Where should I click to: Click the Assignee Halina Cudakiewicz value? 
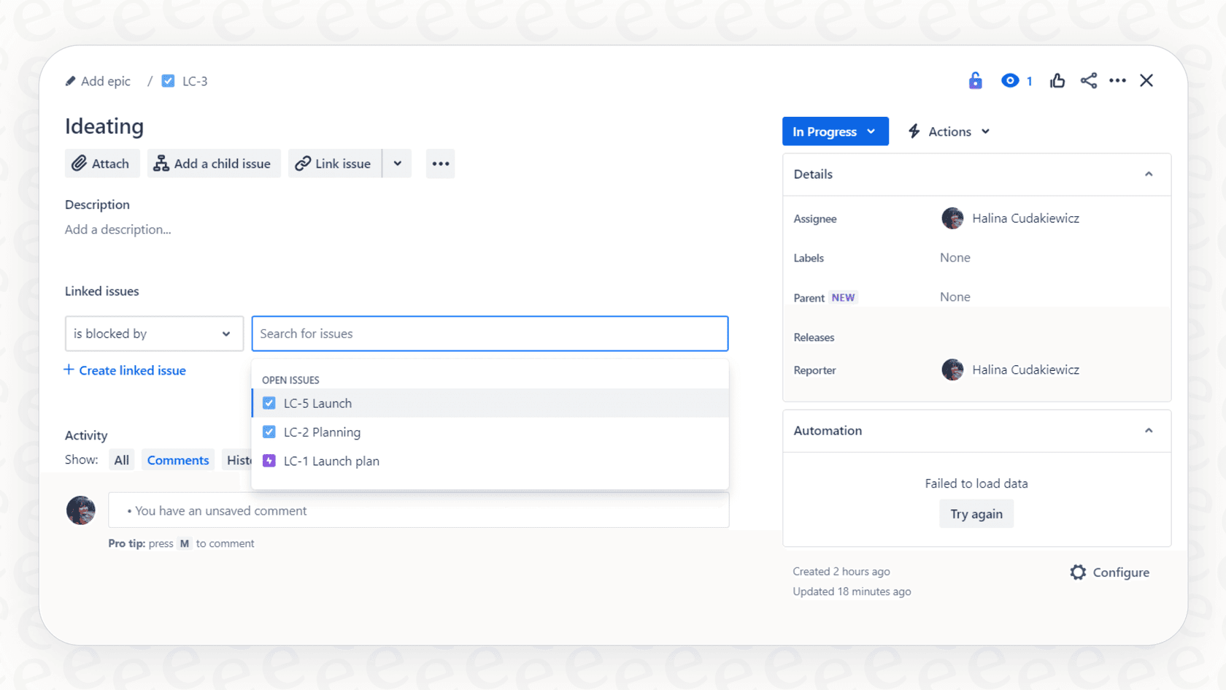(x=1025, y=218)
